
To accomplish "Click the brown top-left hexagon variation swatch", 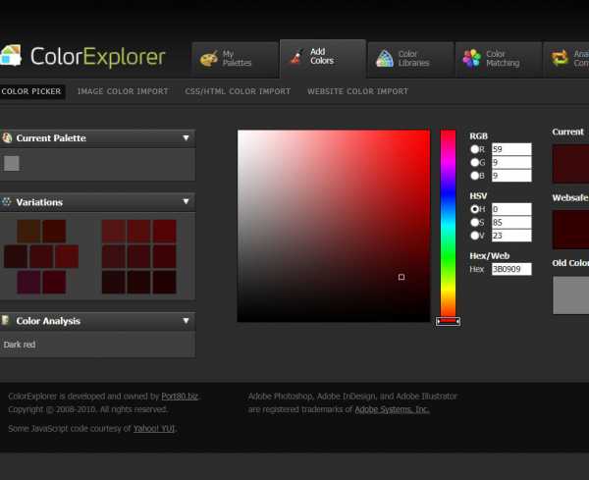I will [x=28, y=232].
